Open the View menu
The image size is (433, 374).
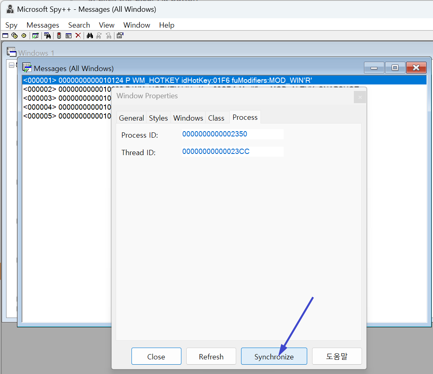pyautogui.click(x=107, y=25)
